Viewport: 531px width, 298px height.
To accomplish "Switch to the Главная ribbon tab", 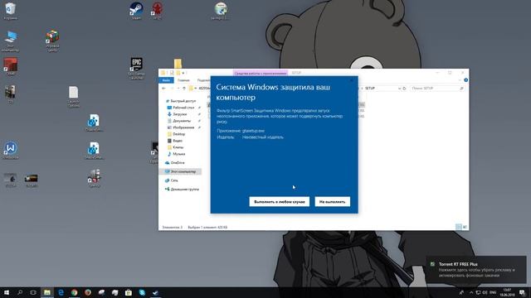I will coord(183,80).
